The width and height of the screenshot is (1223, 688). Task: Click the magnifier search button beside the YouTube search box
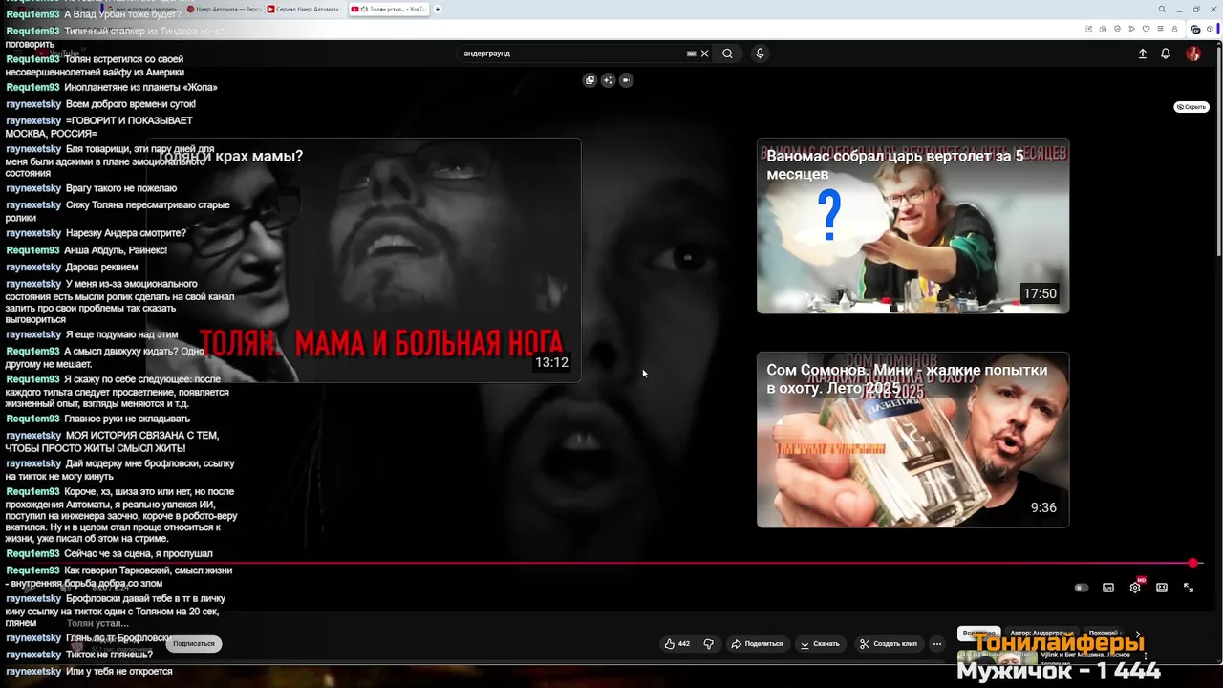coord(727,54)
